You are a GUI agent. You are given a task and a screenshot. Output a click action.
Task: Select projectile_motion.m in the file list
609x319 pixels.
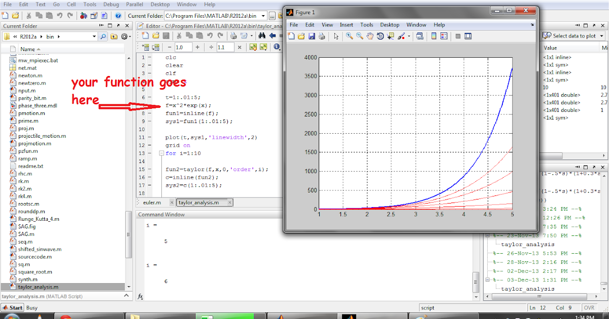click(42, 136)
